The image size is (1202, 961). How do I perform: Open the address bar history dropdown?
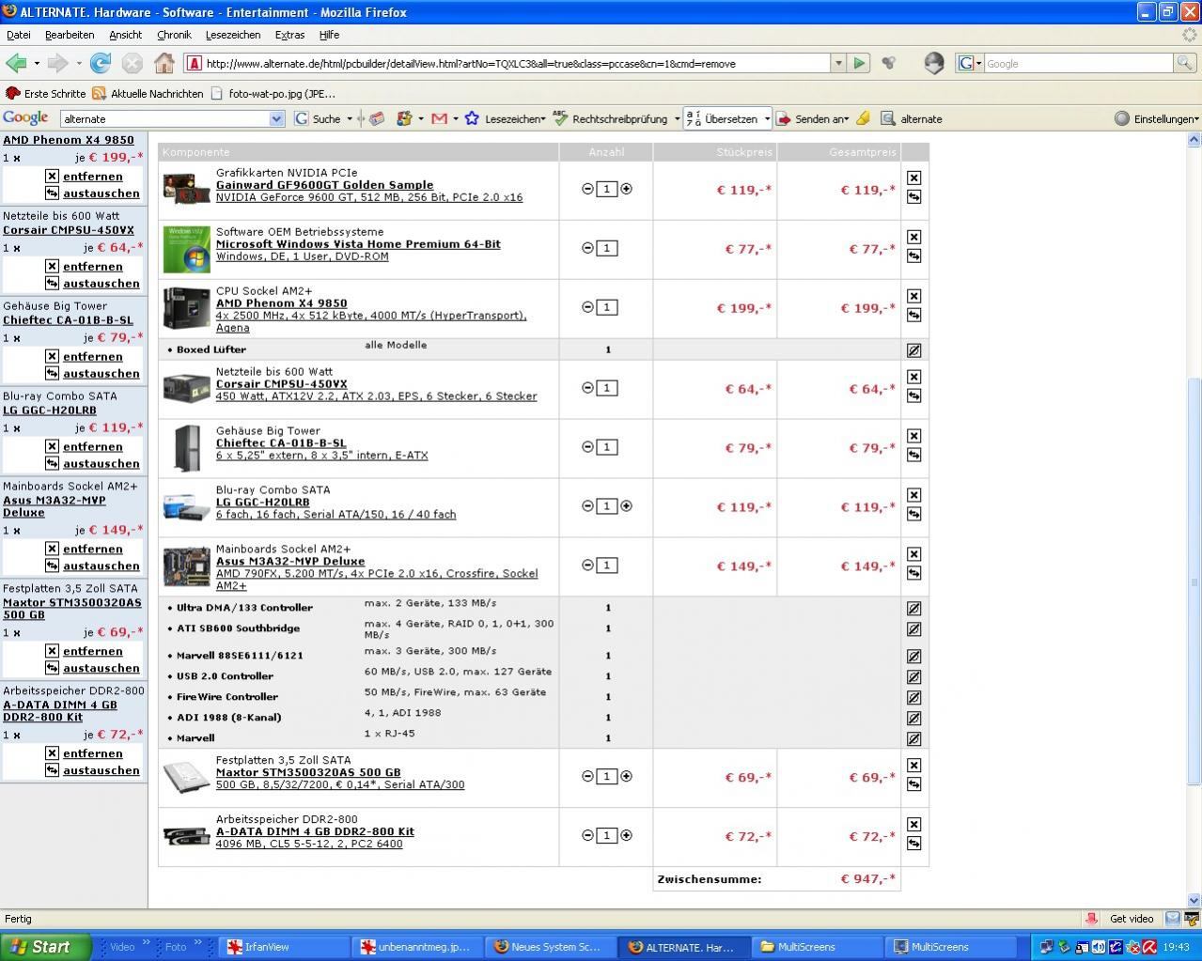click(838, 63)
